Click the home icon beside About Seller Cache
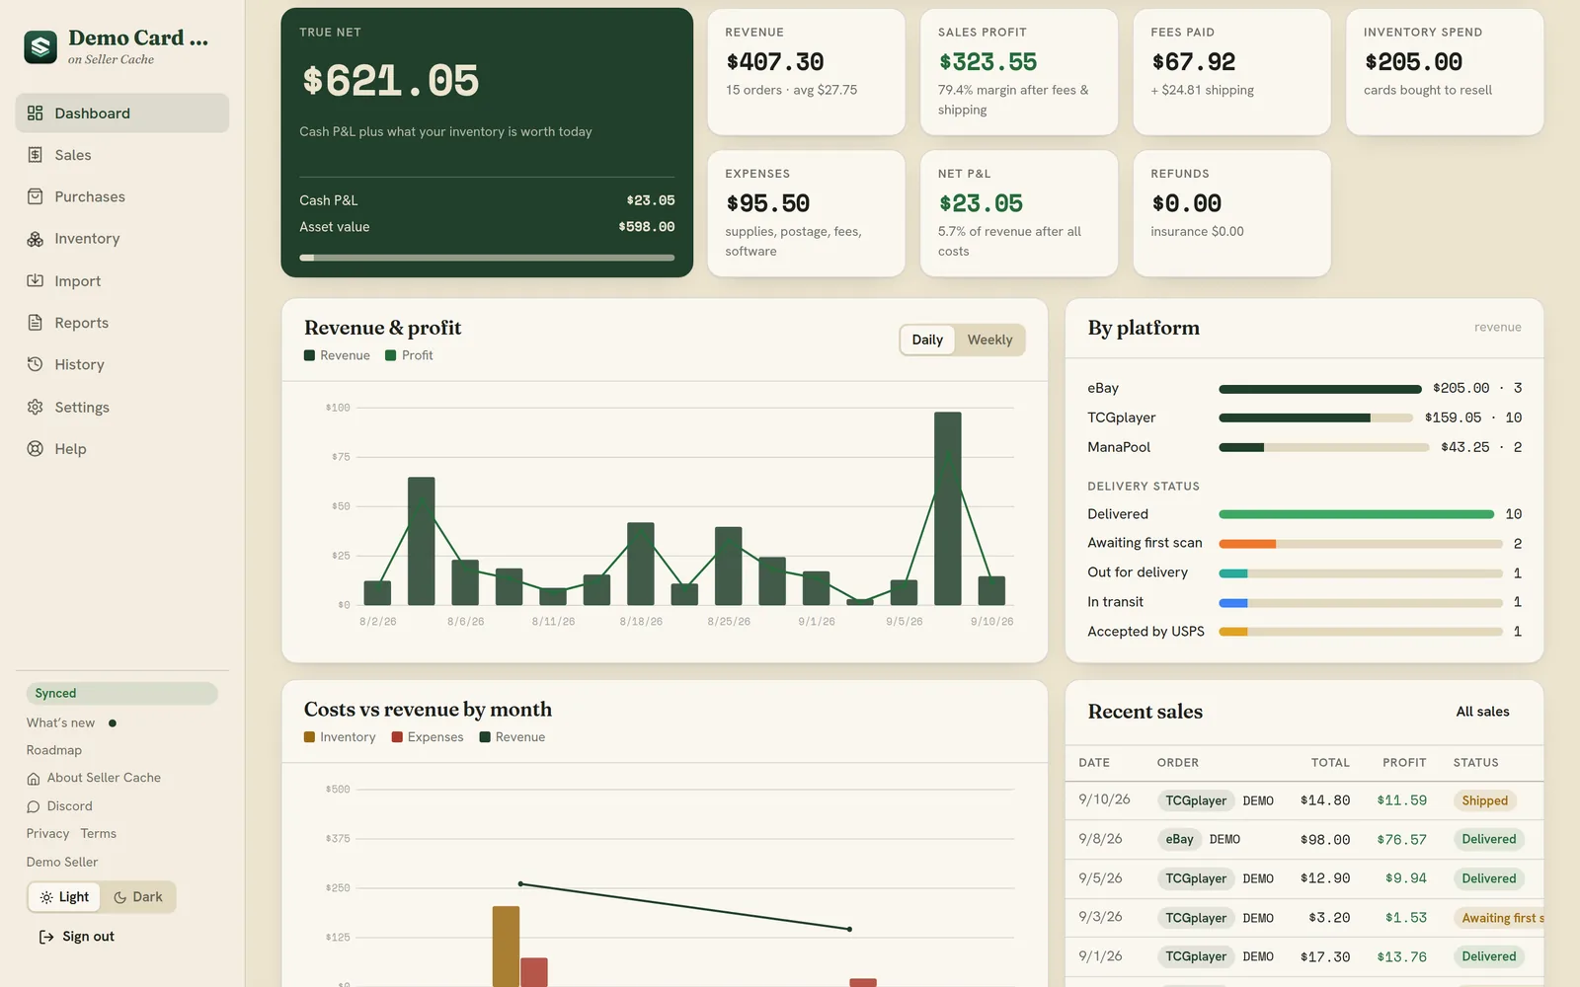 point(34,779)
